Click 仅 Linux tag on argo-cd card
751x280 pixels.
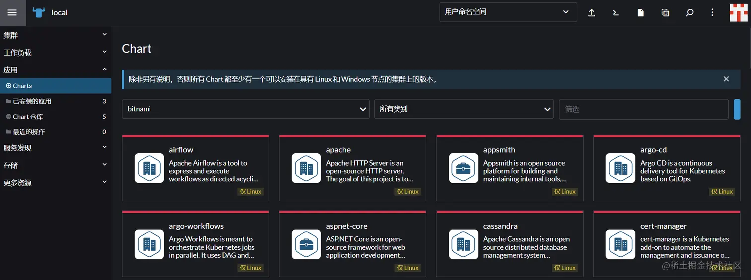pos(722,191)
